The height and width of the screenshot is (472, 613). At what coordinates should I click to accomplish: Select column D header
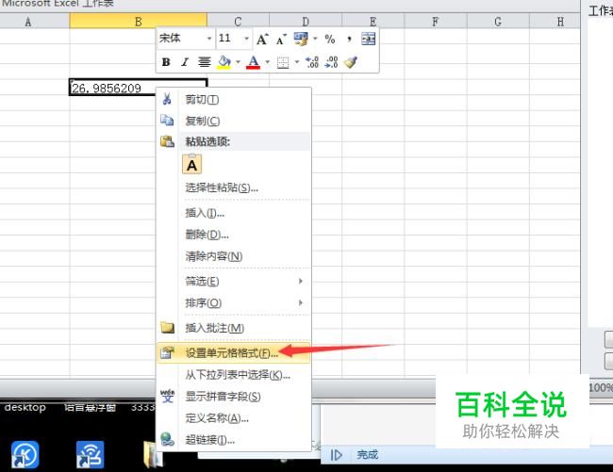tap(306, 22)
